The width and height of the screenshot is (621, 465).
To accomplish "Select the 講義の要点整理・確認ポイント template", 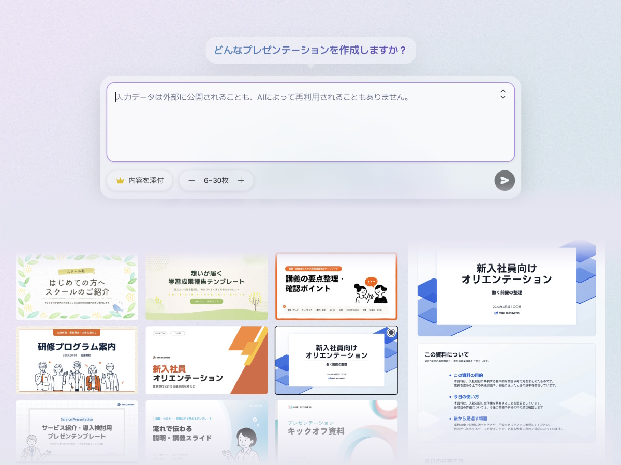I will 336,287.
